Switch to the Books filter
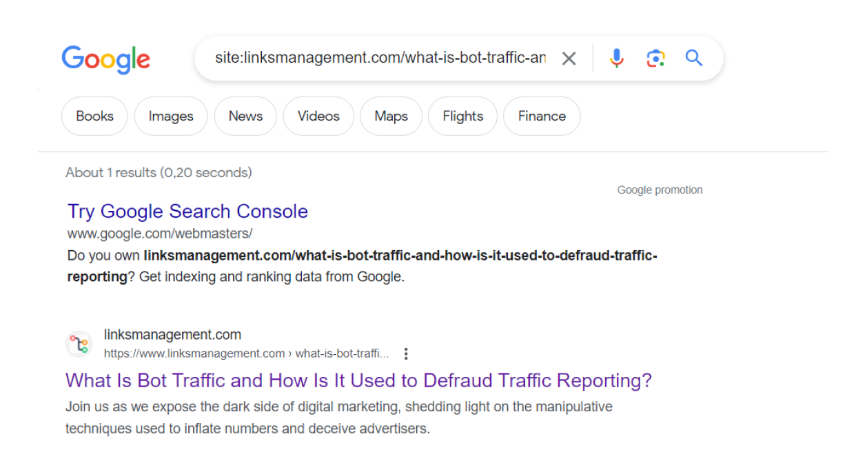 click(94, 116)
